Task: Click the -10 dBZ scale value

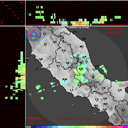Action: (41, 123)
